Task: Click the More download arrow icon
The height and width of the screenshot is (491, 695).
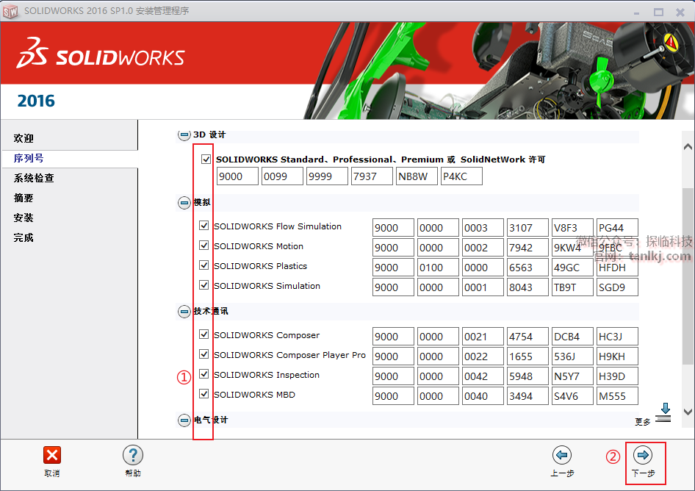Action: [x=664, y=413]
